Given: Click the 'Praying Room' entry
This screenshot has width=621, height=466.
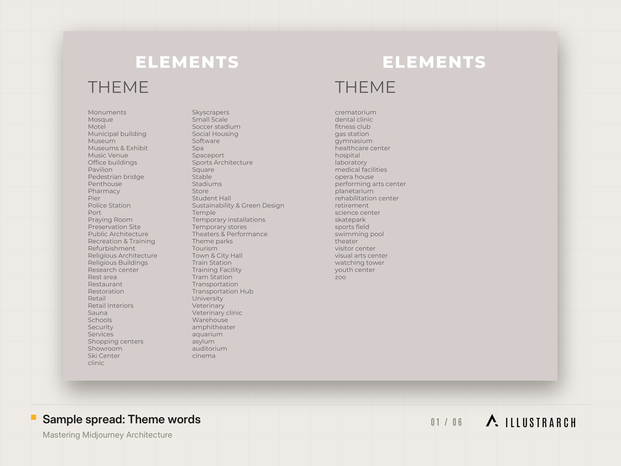Looking at the screenshot, I should pyautogui.click(x=110, y=220).
